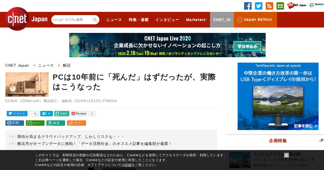Save article to Pocket
The image size is (324, 170).
tap(79, 114)
